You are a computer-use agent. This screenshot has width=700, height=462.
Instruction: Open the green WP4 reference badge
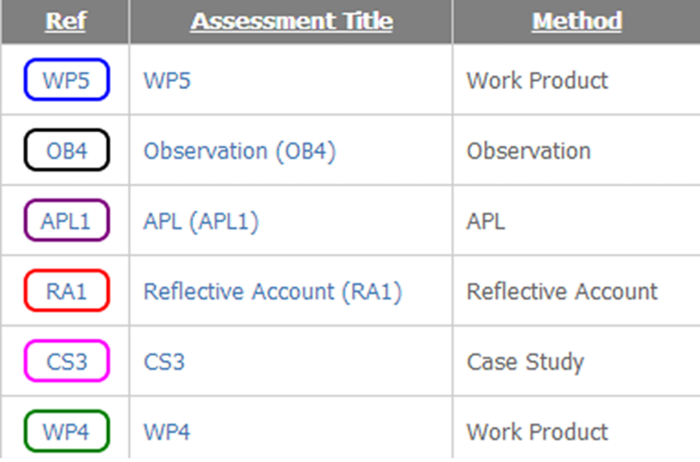coord(67,431)
